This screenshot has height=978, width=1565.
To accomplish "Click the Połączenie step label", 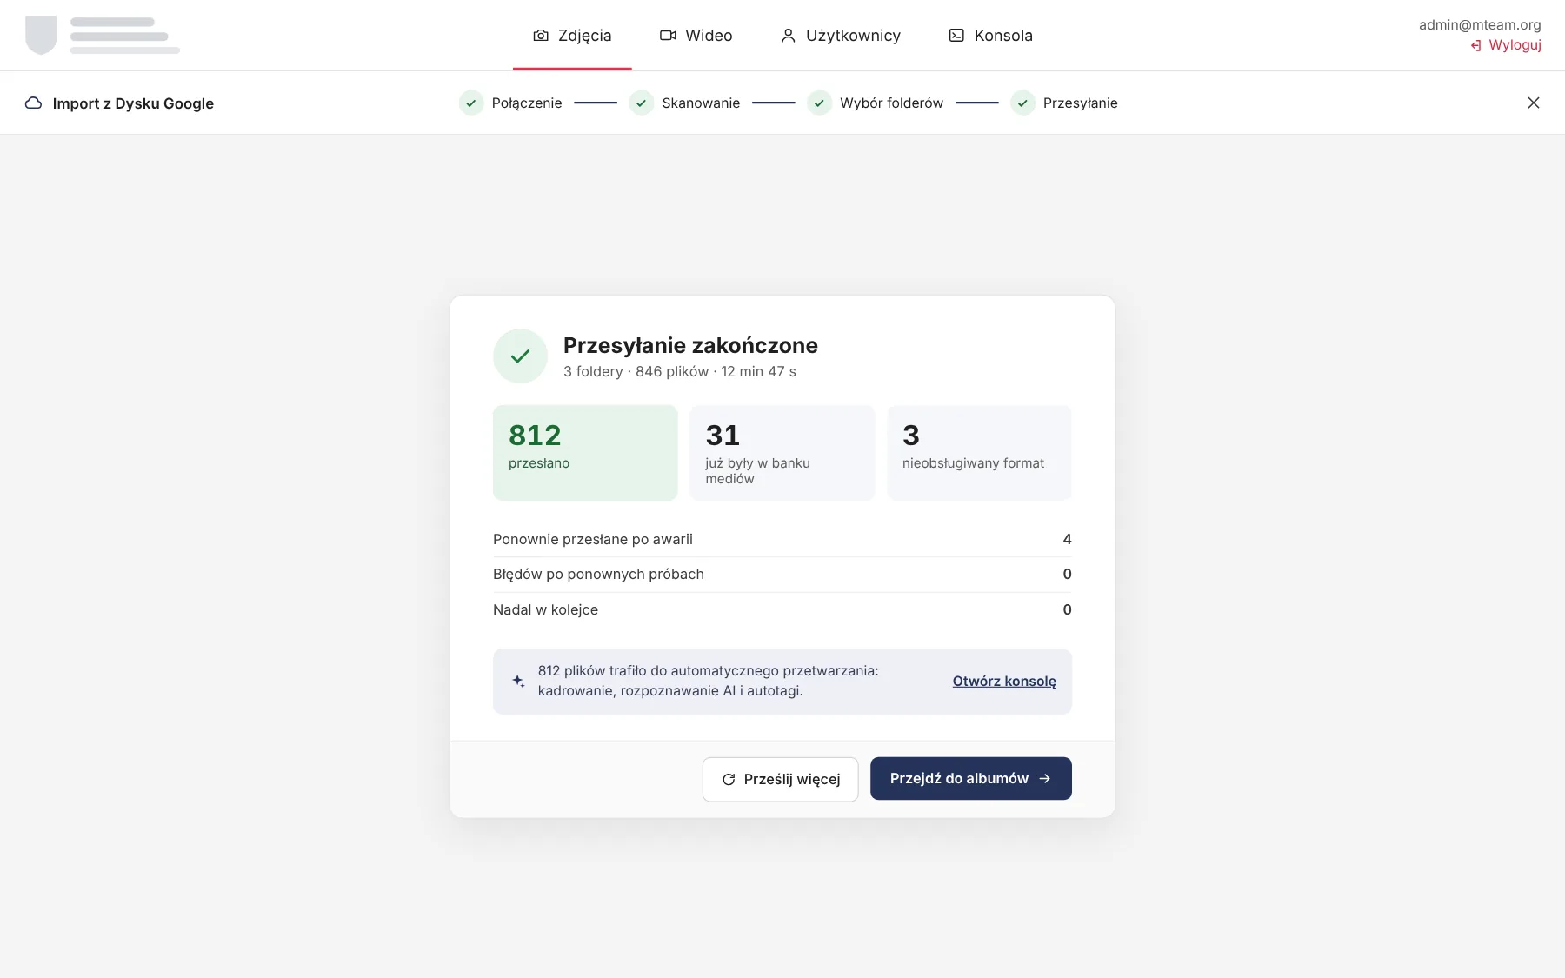I will pyautogui.click(x=527, y=103).
